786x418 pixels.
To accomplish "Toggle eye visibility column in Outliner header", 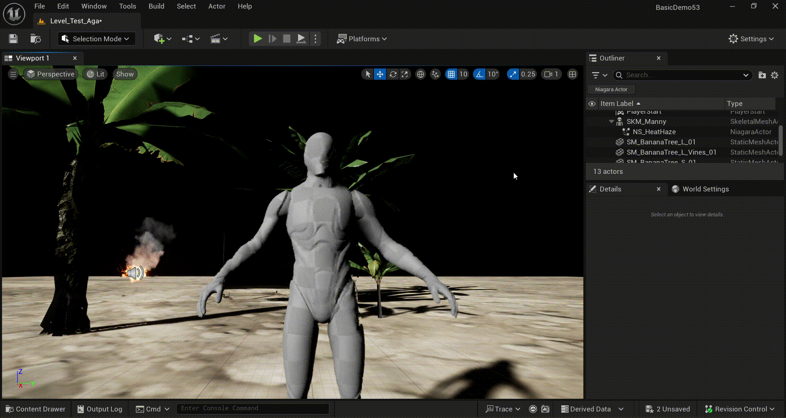I will (592, 103).
